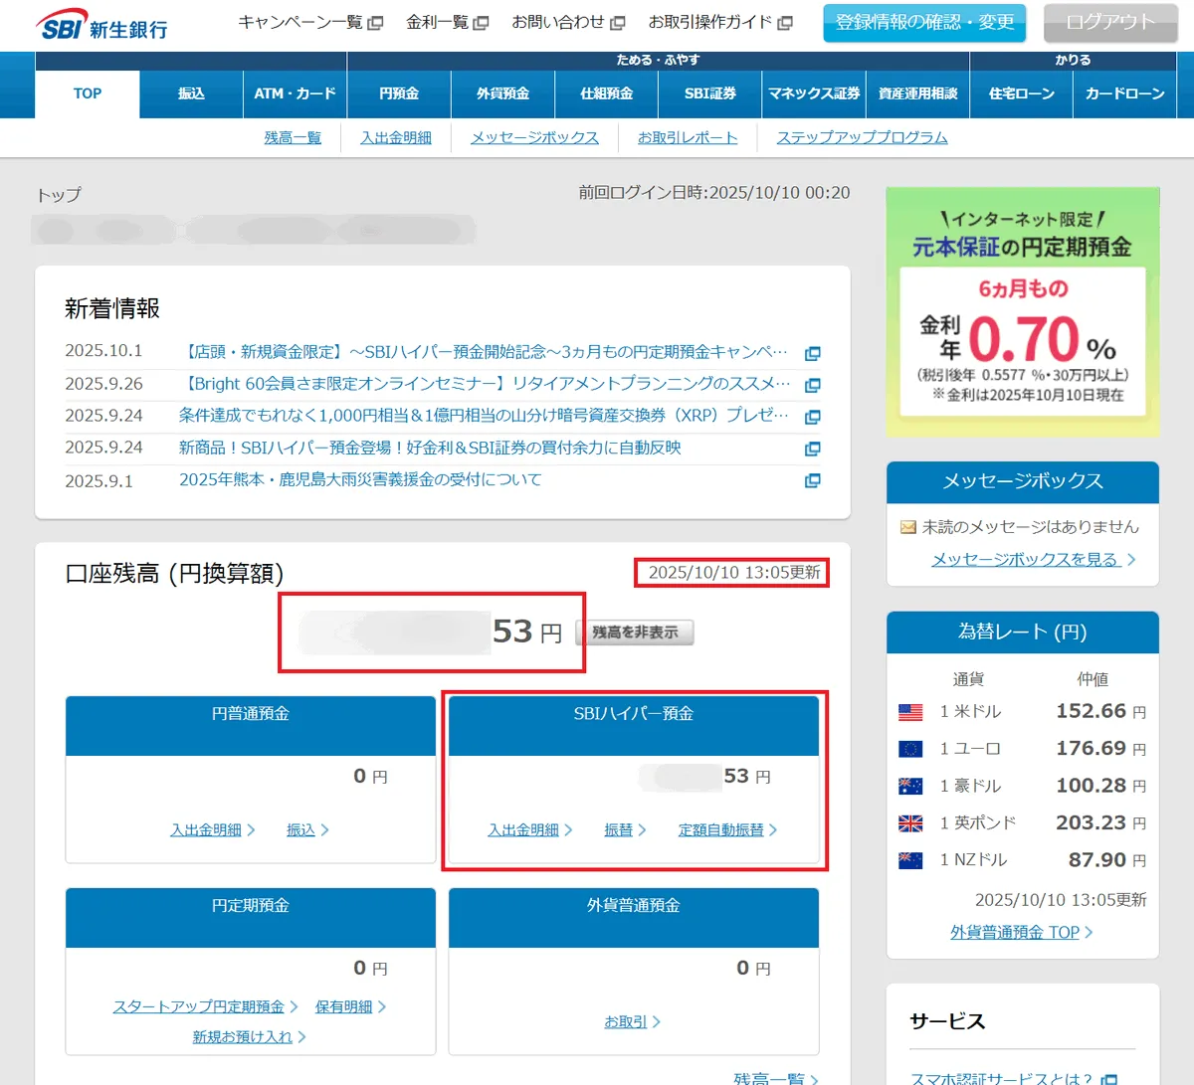Toggle 残高を非表示 to hide balance
The image size is (1194, 1085).
(635, 633)
